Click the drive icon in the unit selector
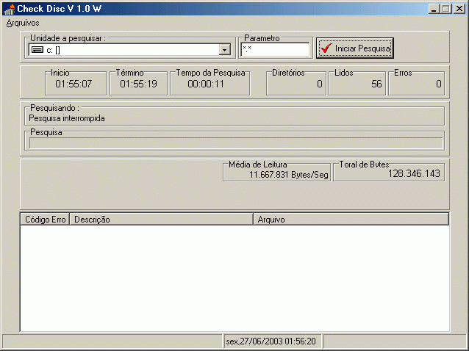 pyautogui.click(x=35, y=50)
